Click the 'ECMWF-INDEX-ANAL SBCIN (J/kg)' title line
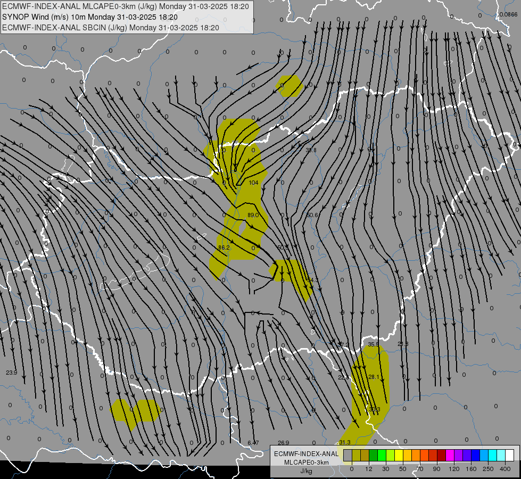This screenshot has width=521, height=479. tap(64, 28)
